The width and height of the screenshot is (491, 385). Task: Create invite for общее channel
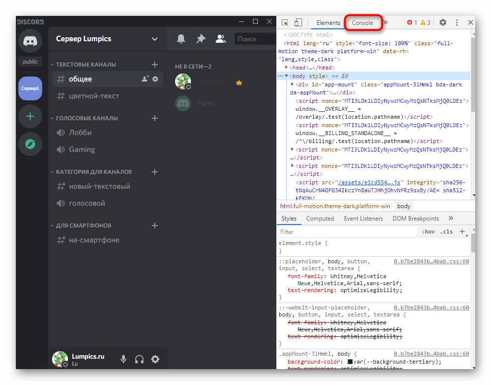(x=145, y=79)
